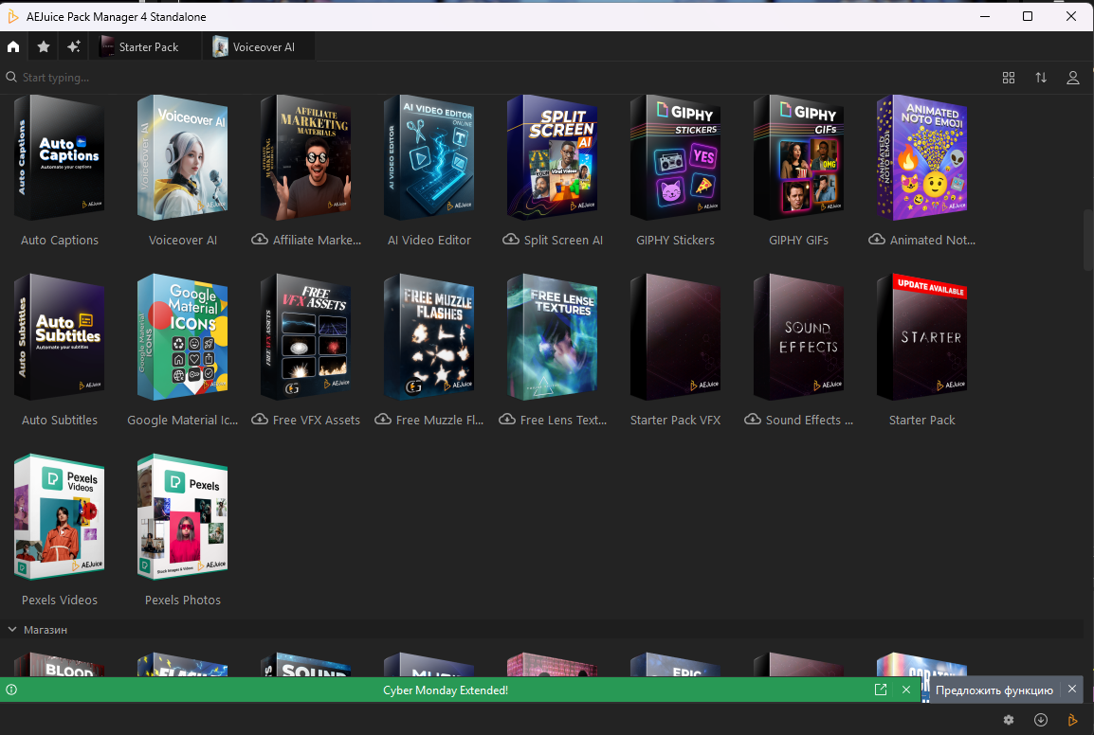Download cloud icon beside Split Screen AI
Screen dimensions: 1094x735
click(511, 240)
